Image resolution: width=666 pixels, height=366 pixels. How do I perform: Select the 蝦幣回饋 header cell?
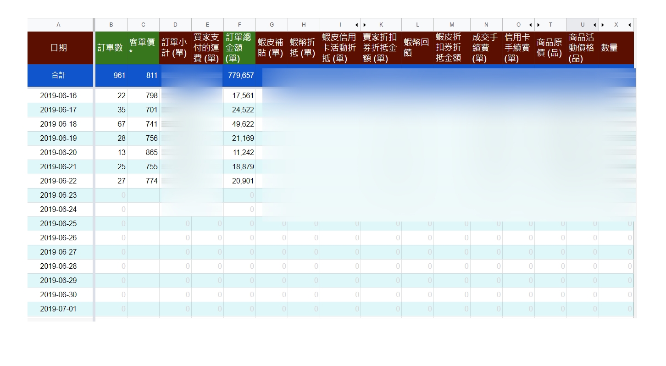[x=417, y=48]
